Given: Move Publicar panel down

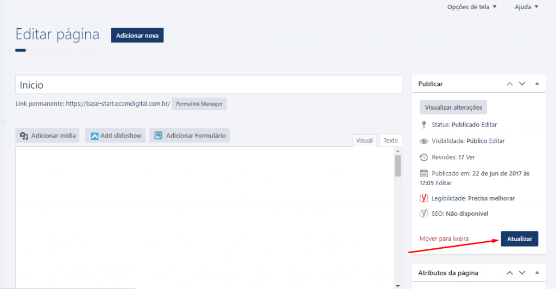Looking at the screenshot, I should click(522, 84).
